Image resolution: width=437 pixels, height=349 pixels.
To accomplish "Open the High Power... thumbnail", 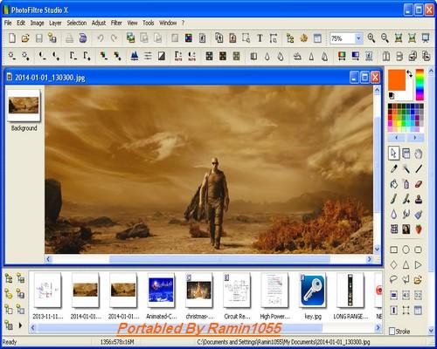I will (274, 291).
